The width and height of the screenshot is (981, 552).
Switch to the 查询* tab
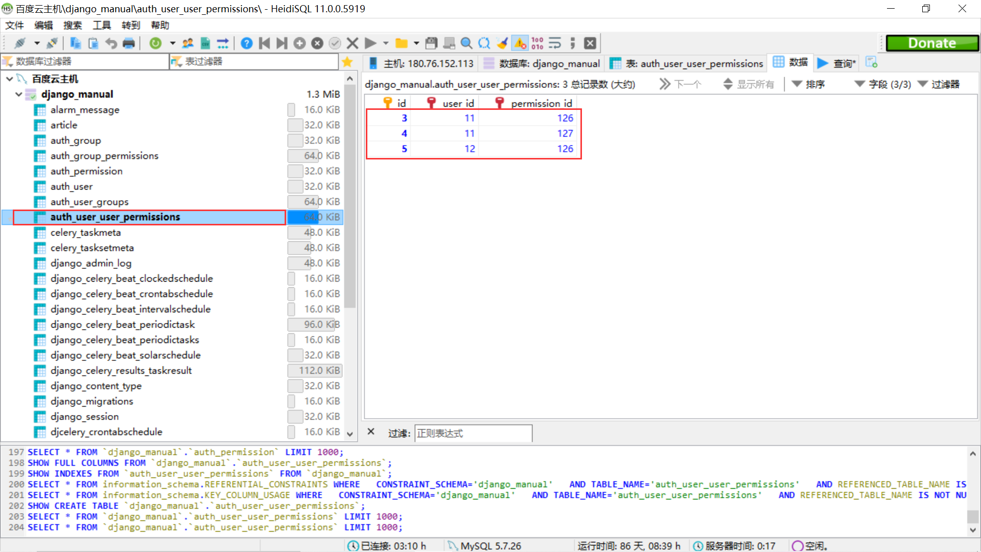click(x=836, y=63)
